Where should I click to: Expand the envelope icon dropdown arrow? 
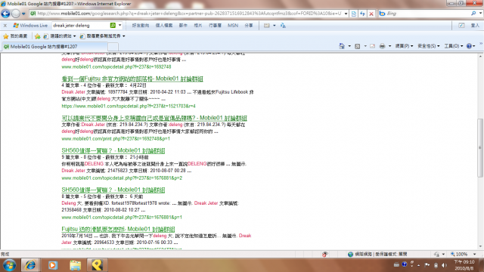274,26
